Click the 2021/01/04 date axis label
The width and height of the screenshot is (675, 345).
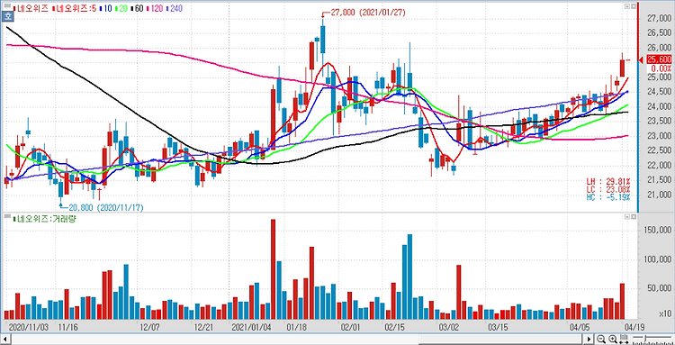[x=252, y=326]
